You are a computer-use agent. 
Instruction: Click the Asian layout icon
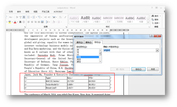tap(54, 17)
